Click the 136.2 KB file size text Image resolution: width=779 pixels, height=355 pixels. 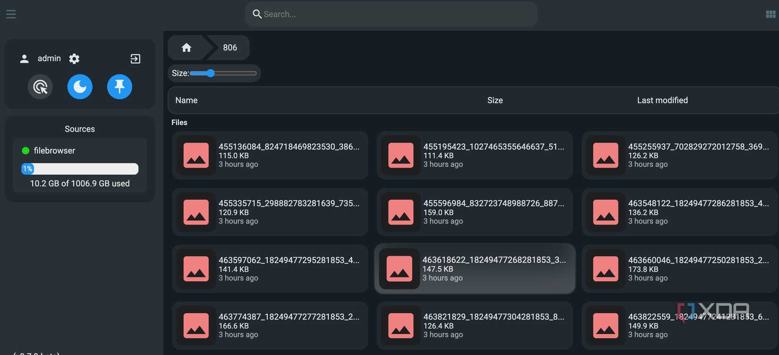[643, 213]
